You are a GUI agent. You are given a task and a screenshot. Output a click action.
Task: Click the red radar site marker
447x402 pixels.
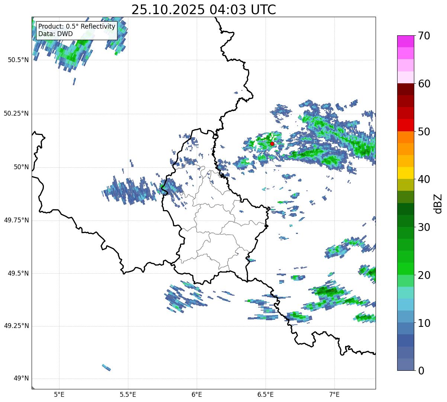pos(272,144)
